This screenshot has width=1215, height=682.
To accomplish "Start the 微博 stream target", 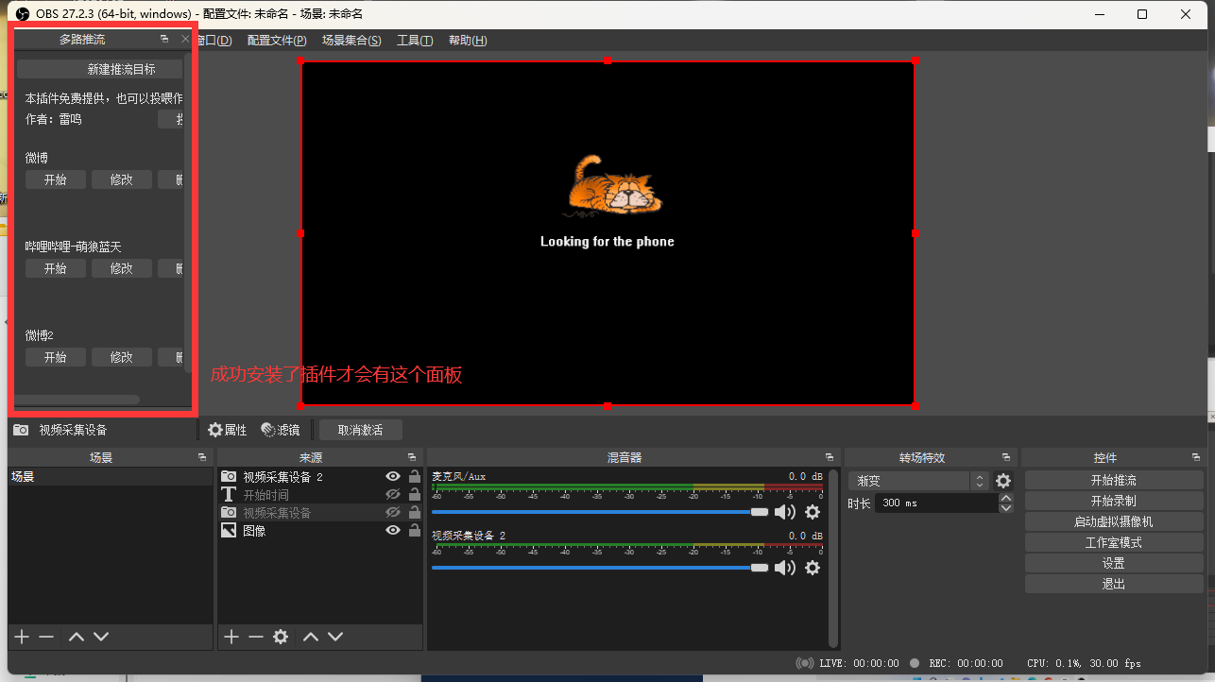I will pyautogui.click(x=56, y=179).
